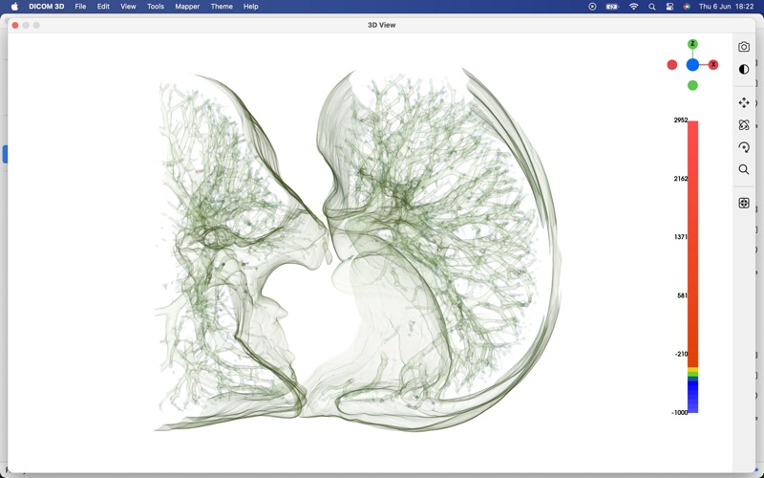Open the Tools menu
Viewport: 764px width, 478px height.
pyautogui.click(x=156, y=7)
